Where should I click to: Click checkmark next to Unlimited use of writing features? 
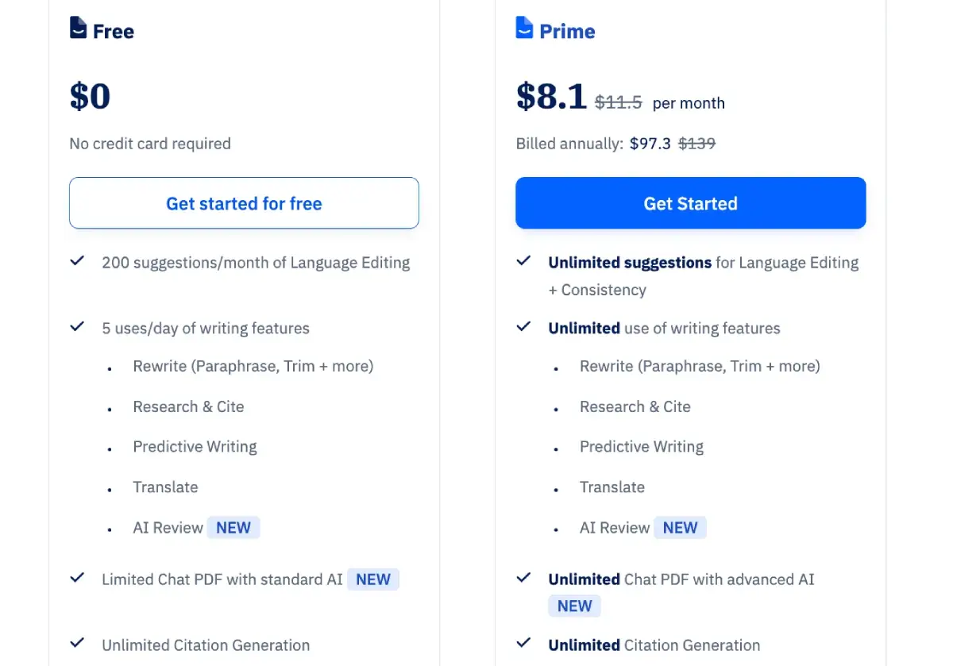523,326
